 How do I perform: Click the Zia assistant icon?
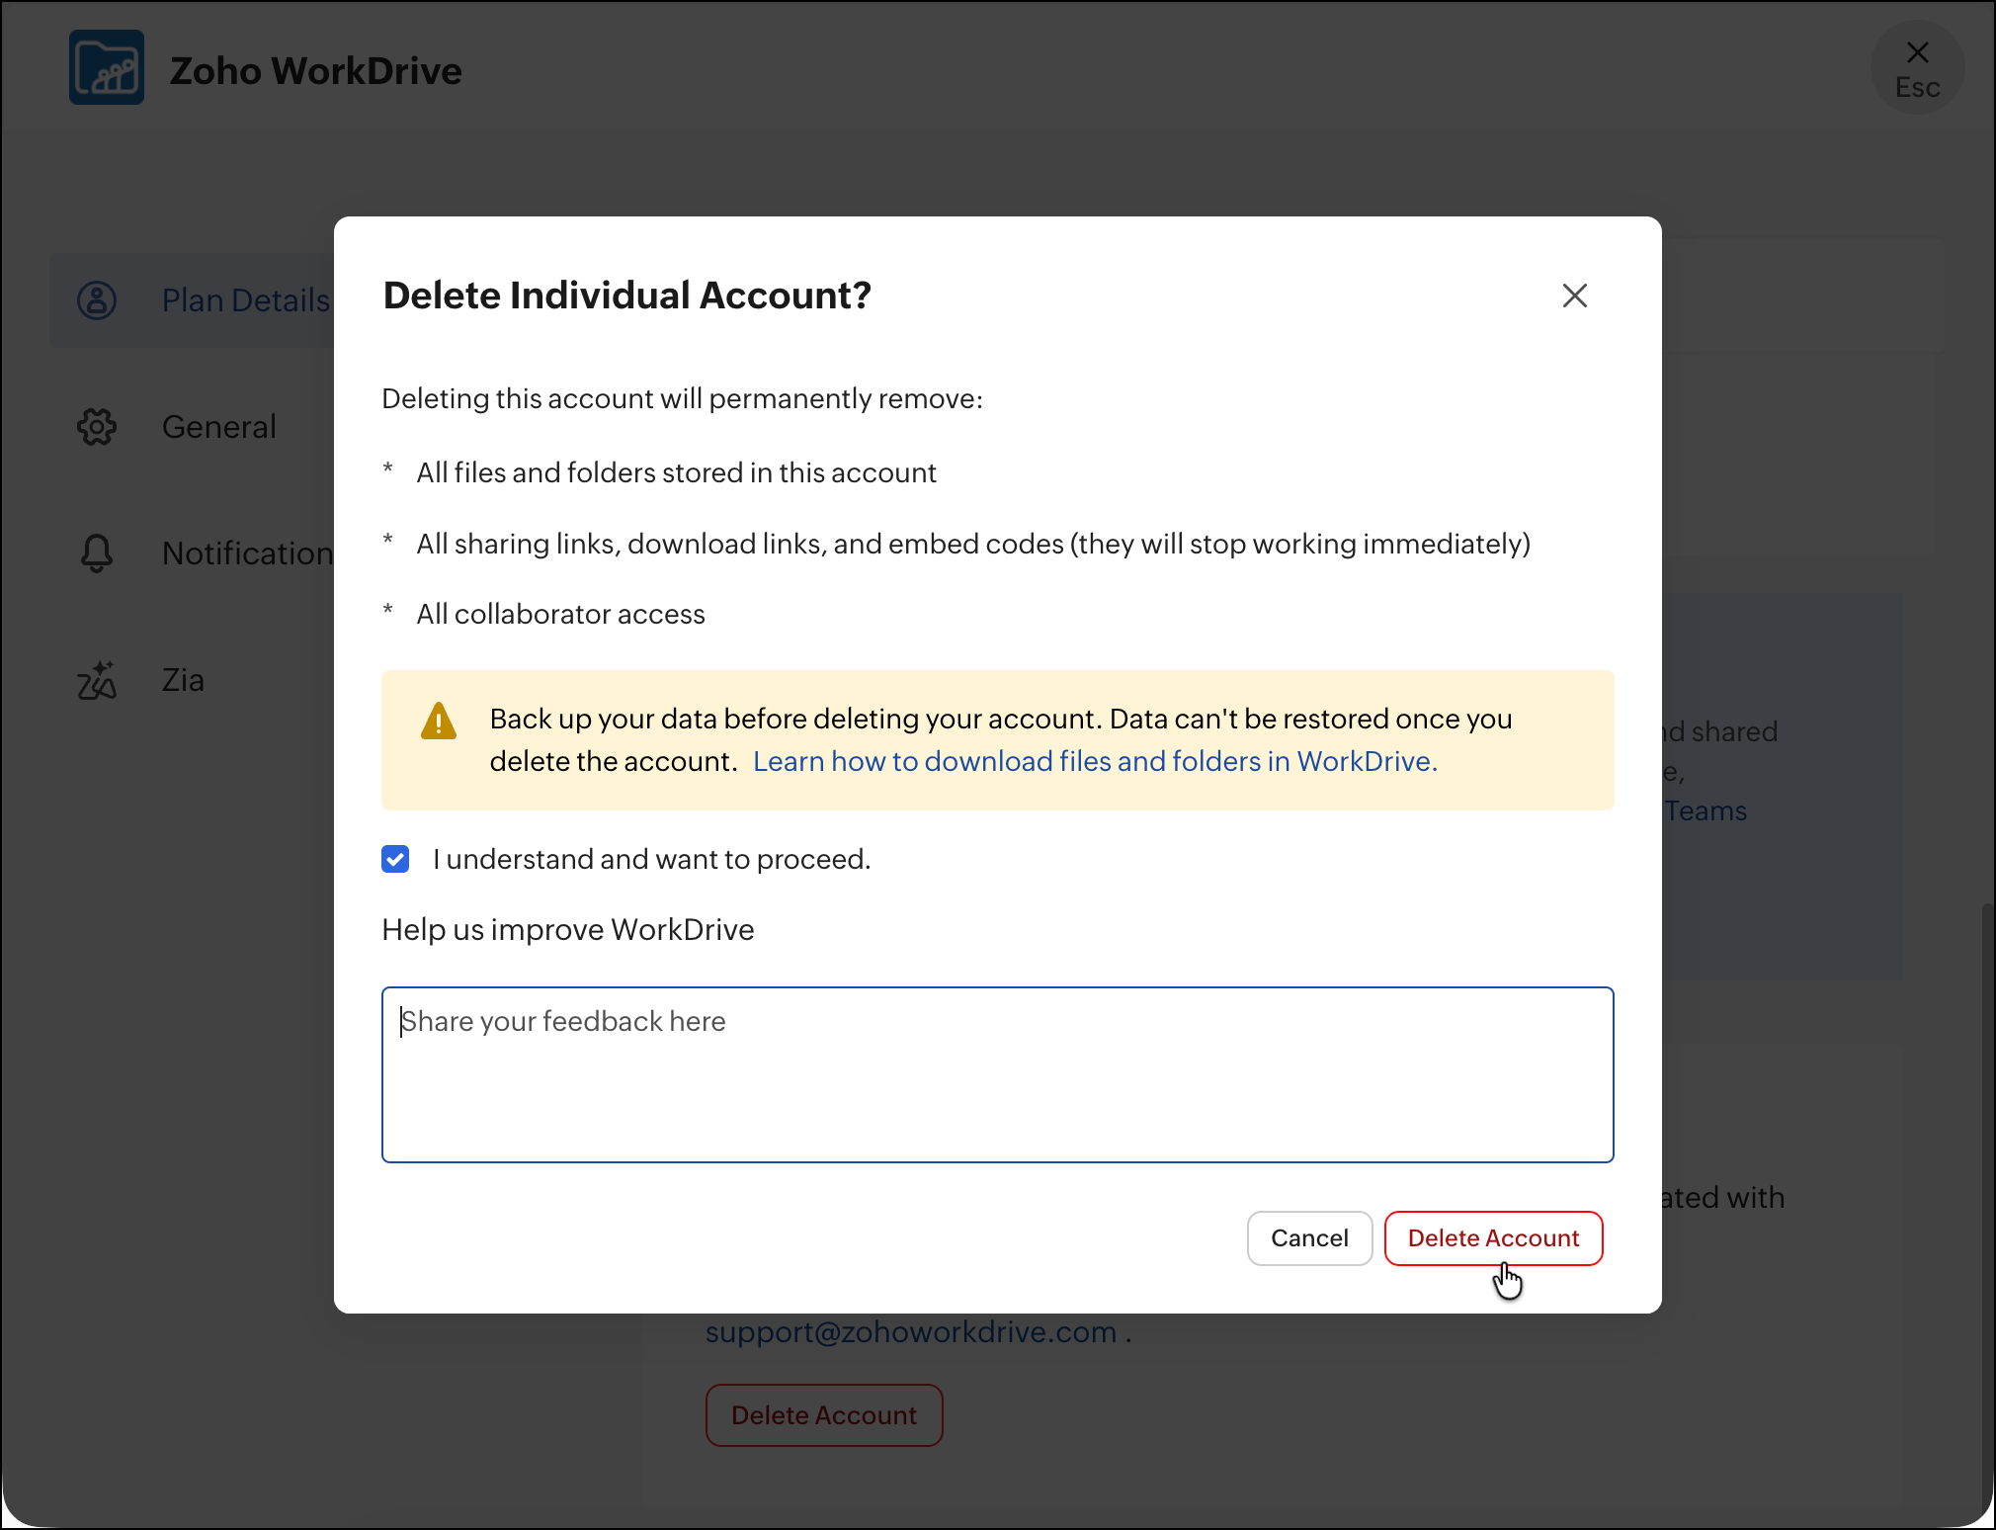click(x=97, y=680)
